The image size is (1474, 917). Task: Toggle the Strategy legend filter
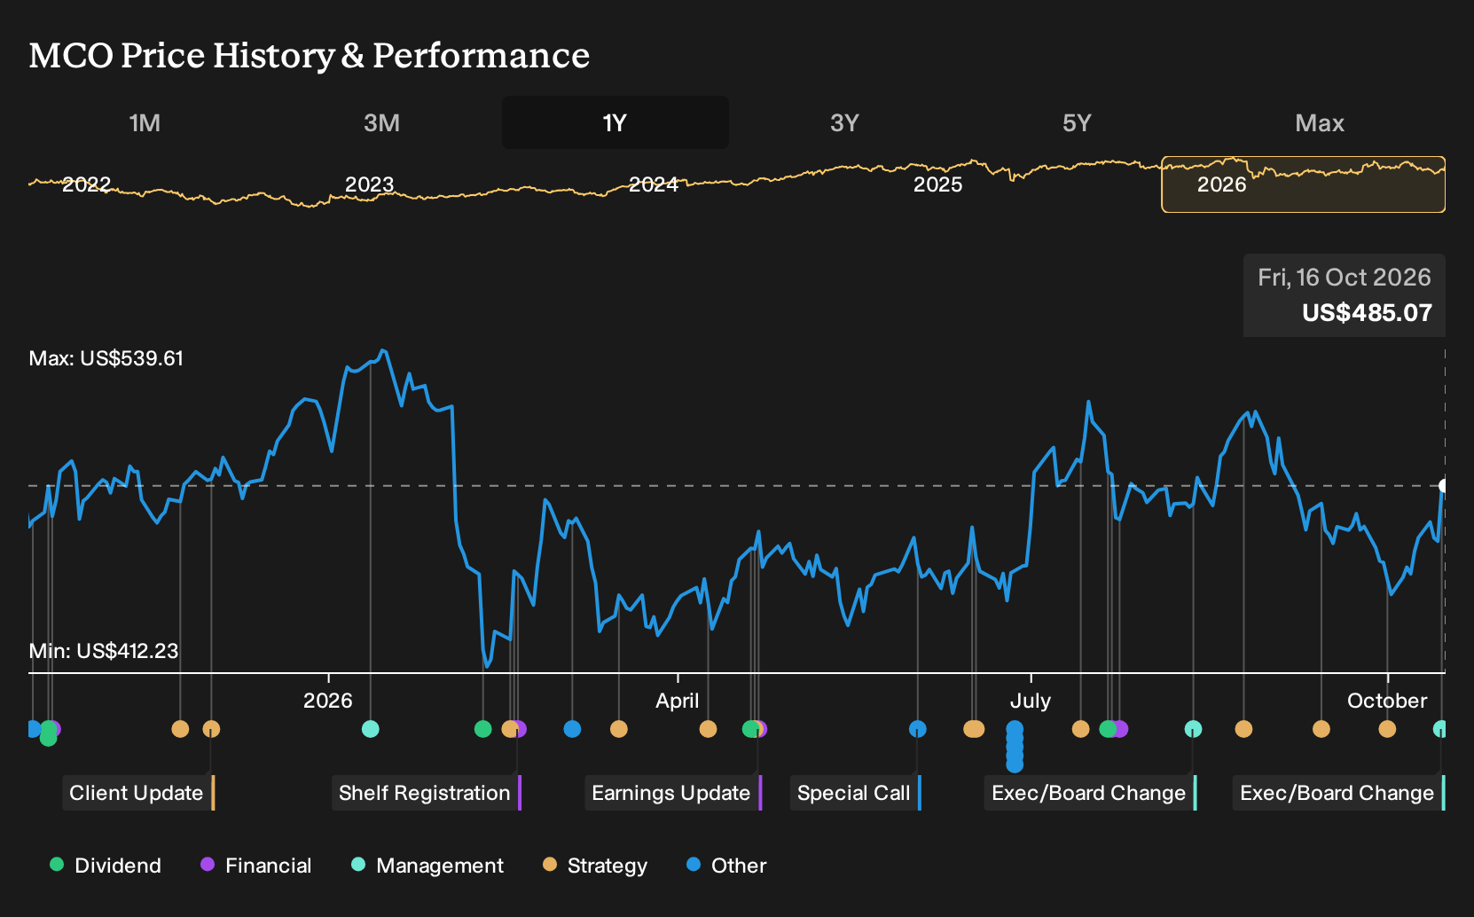click(x=595, y=866)
